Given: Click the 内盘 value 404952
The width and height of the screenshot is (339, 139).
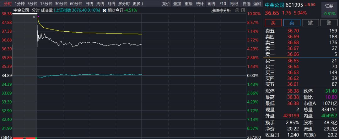Looking at the screenshot, I should coord(330,116).
